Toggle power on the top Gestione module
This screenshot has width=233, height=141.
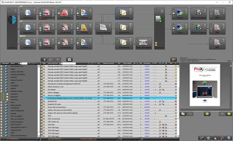pyautogui.click(x=117, y=10)
